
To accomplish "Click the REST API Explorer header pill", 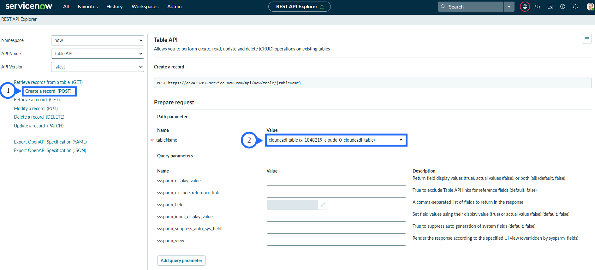I will (x=299, y=7).
